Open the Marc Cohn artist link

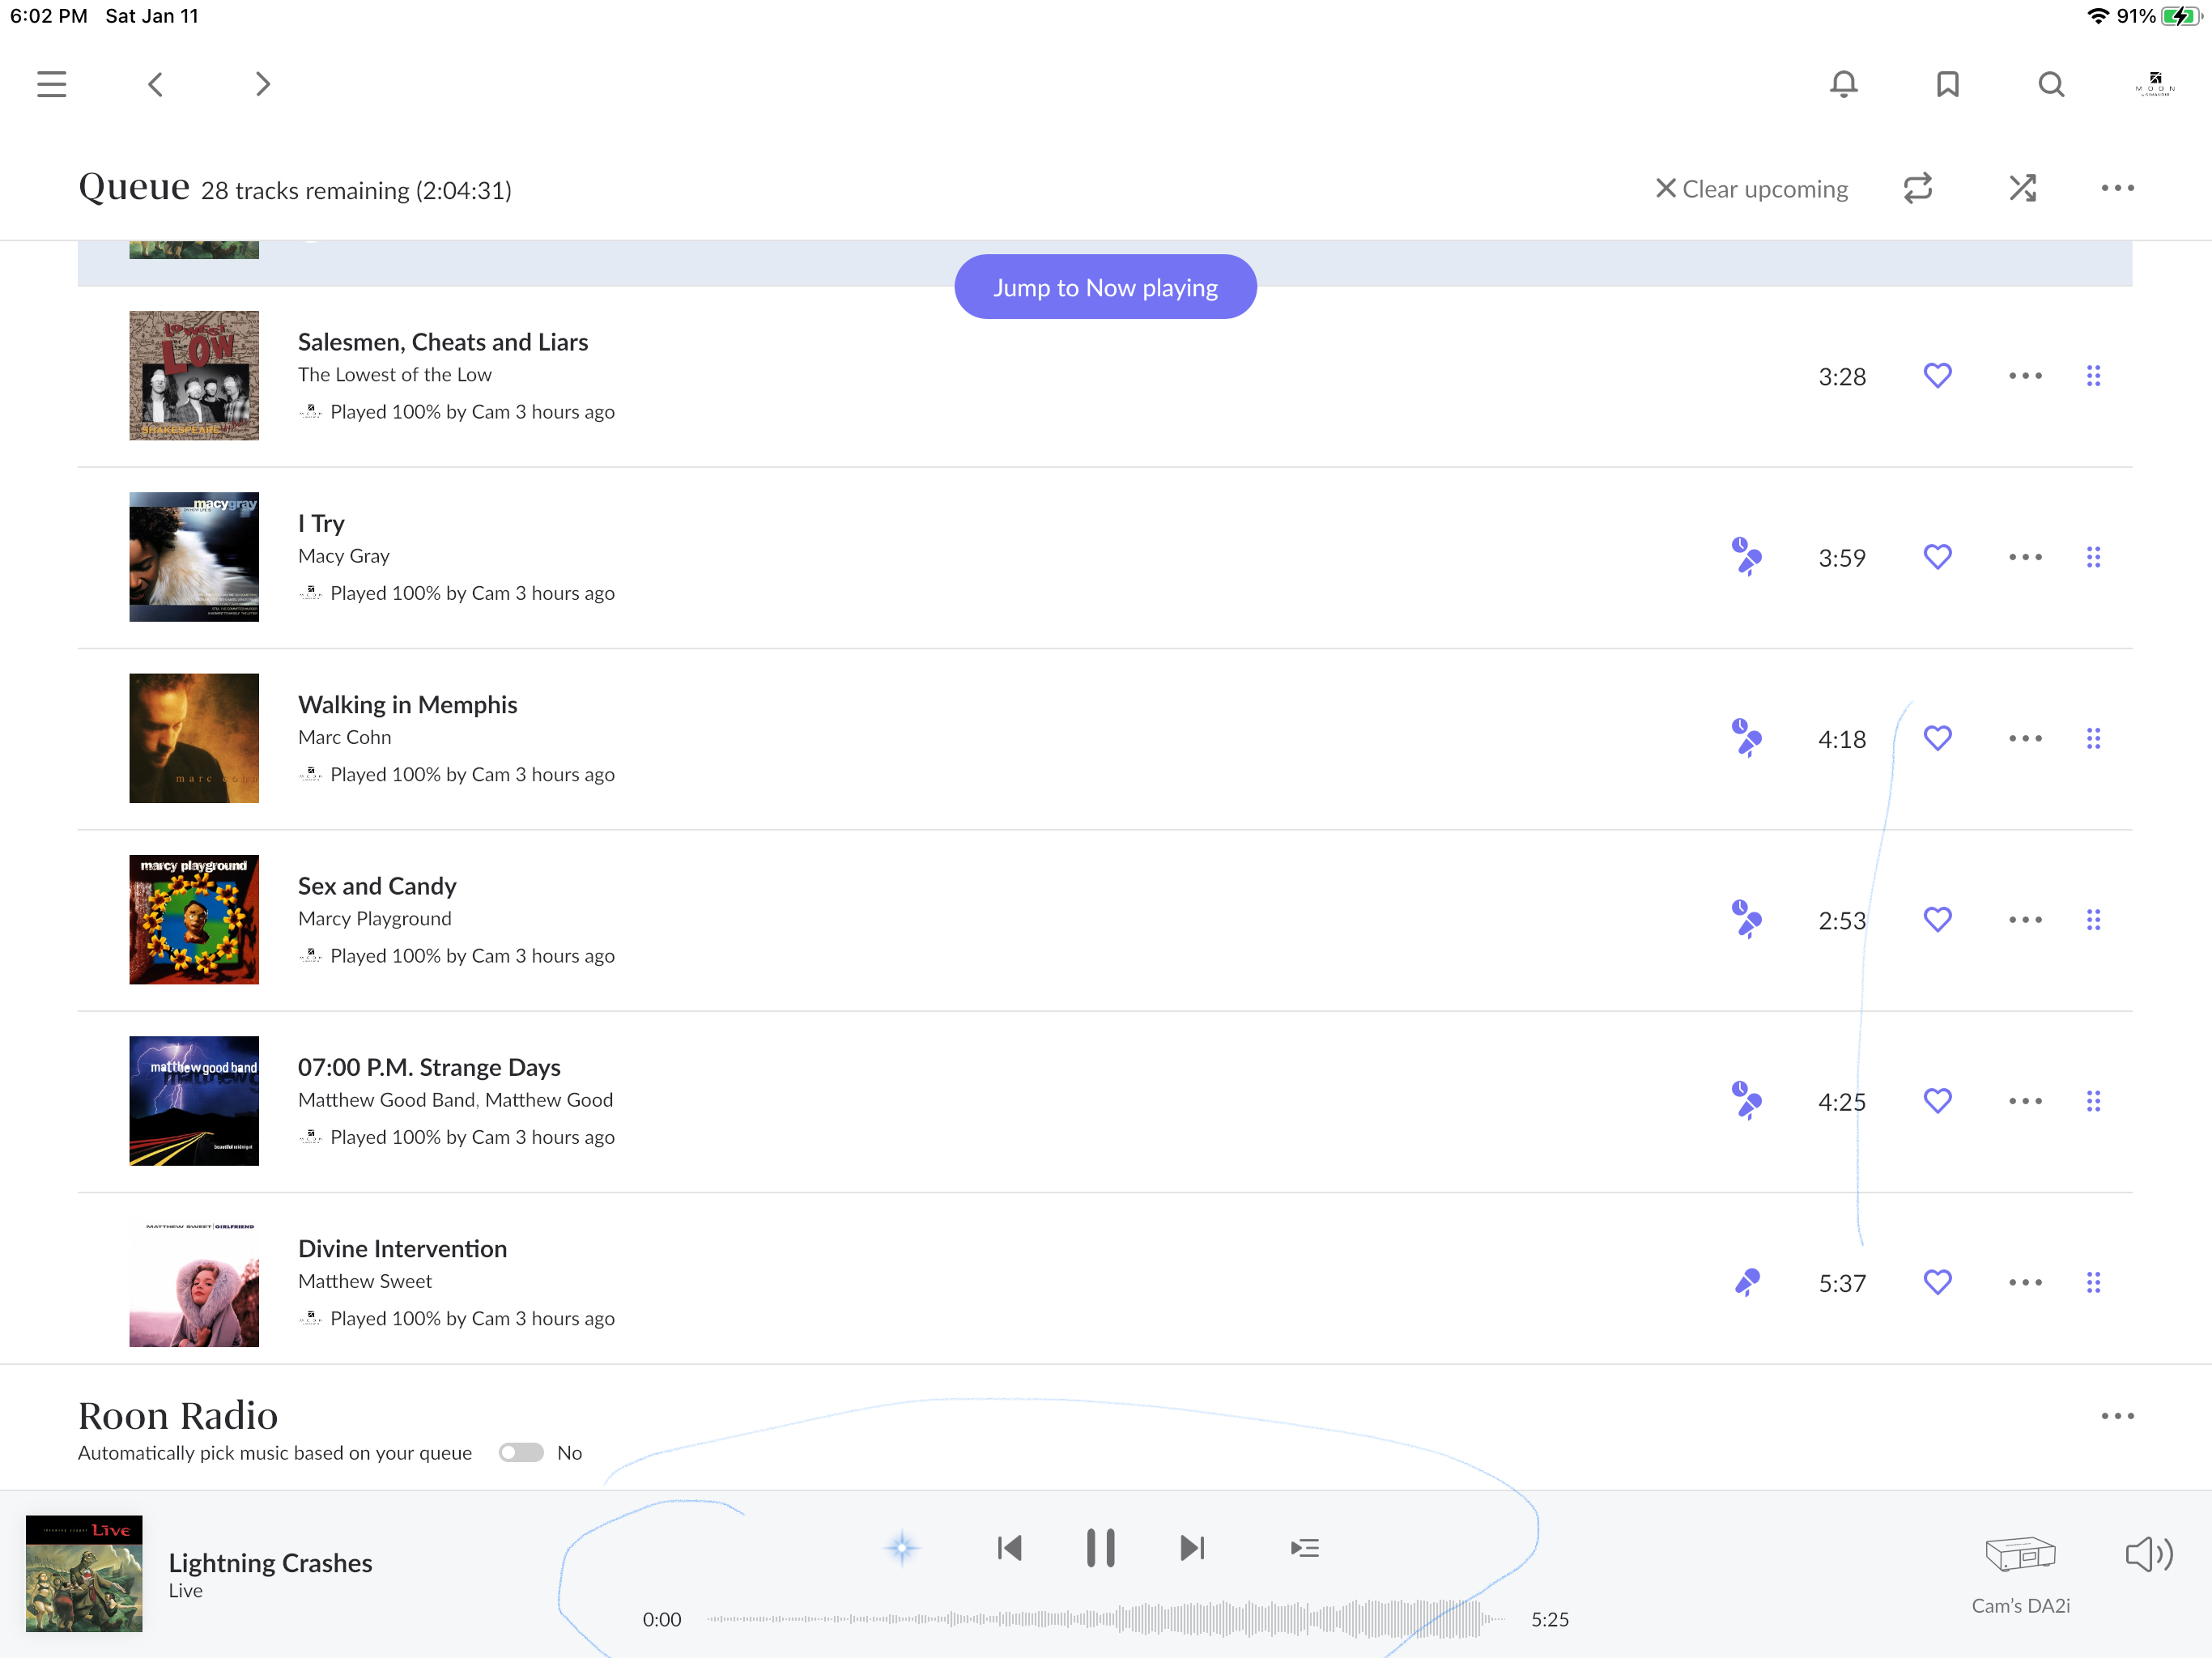tap(345, 737)
